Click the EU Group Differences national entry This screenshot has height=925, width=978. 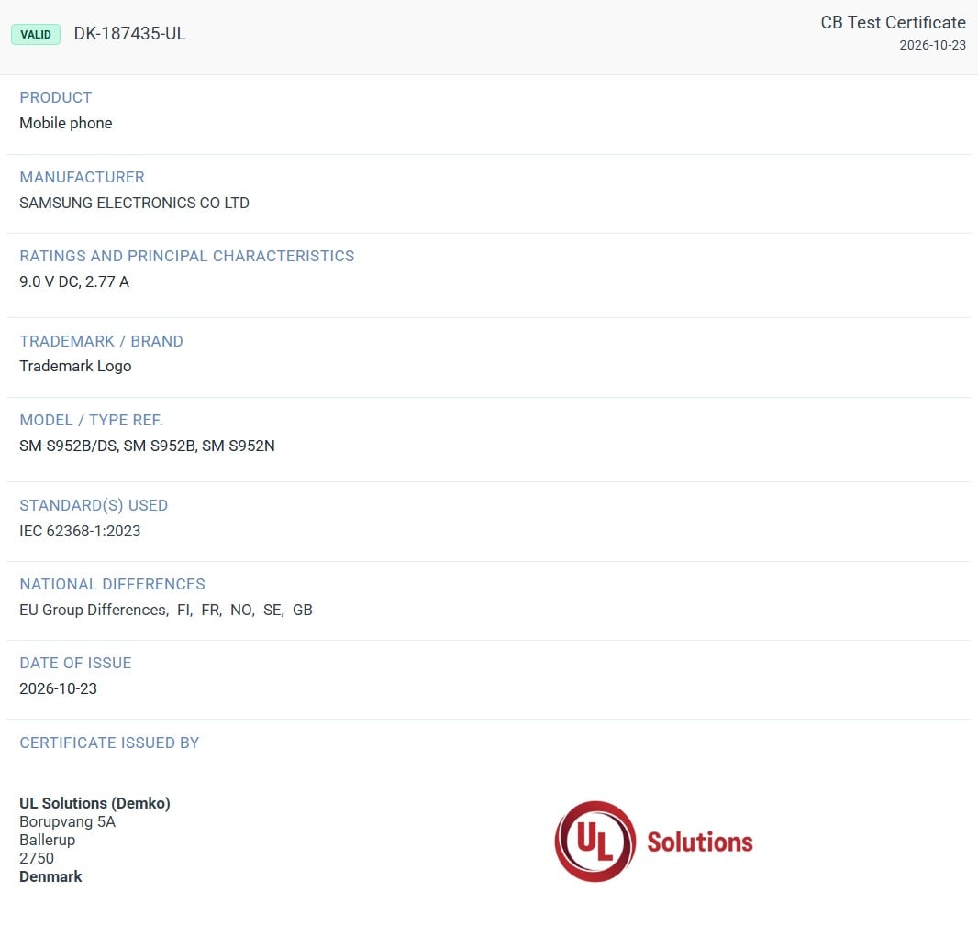(x=94, y=610)
